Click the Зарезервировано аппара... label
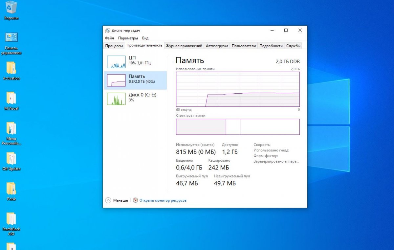Screen dimensions: 394x250 pyautogui.click(x=276, y=161)
